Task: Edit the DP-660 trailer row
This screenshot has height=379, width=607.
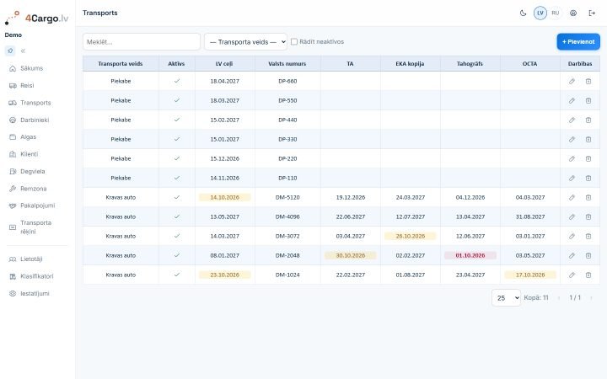Action: click(x=572, y=81)
